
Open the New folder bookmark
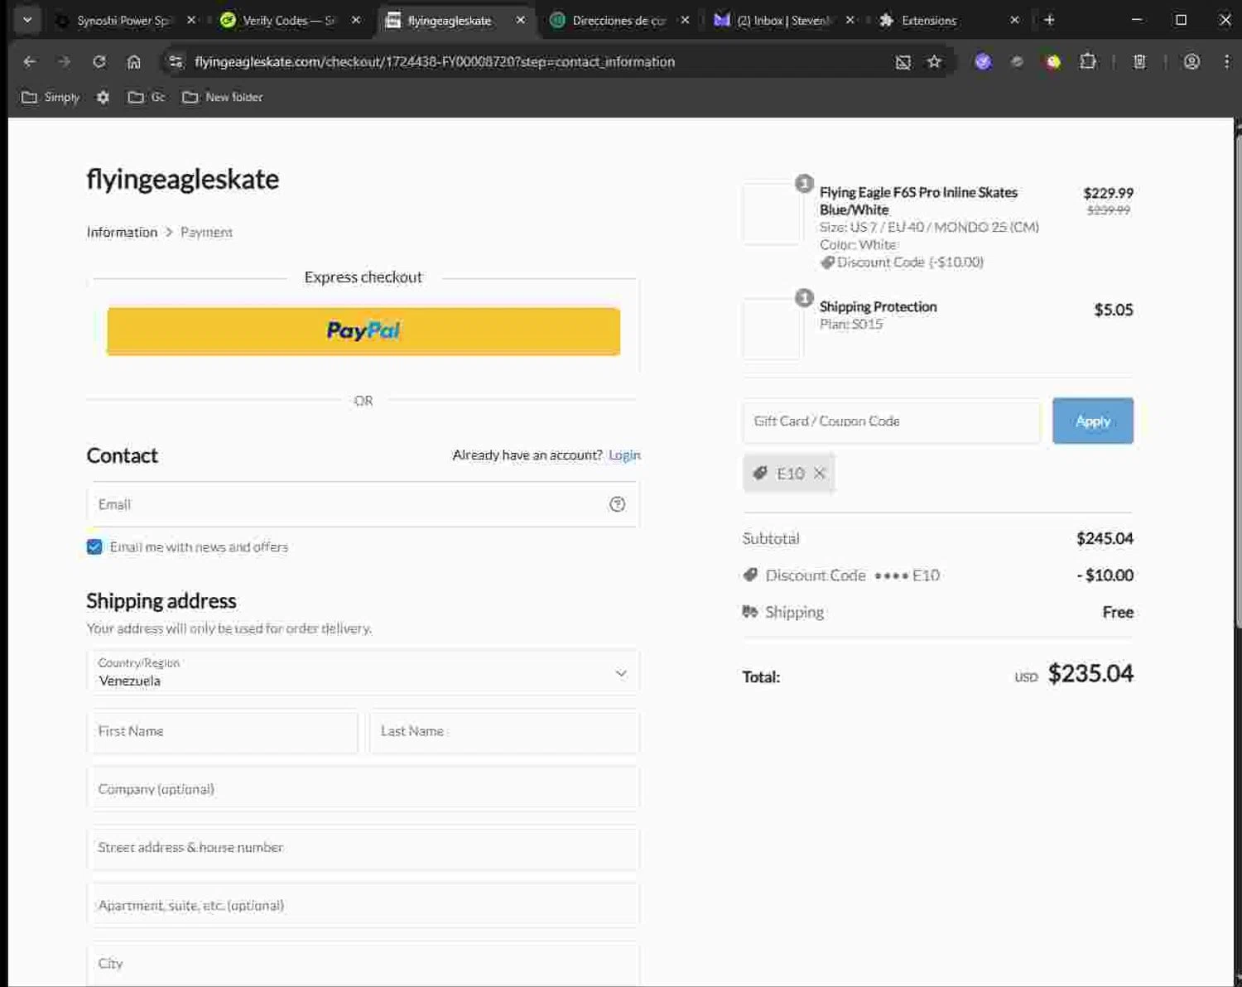coord(223,97)
